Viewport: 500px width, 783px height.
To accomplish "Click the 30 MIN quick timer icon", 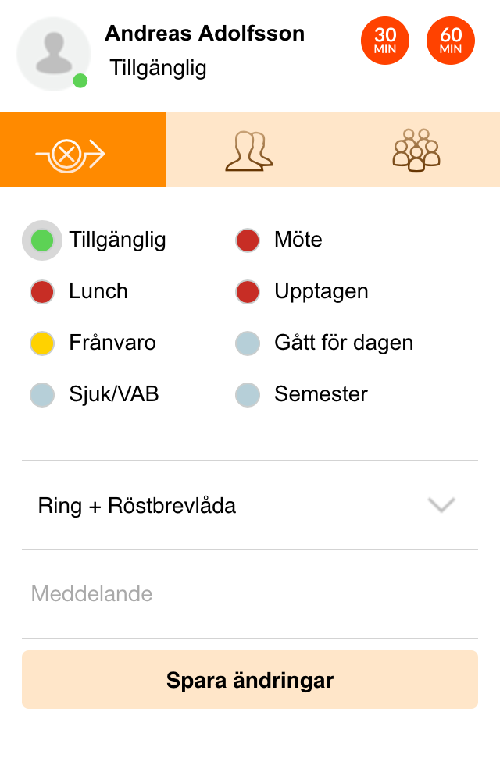I will (384, 41).
